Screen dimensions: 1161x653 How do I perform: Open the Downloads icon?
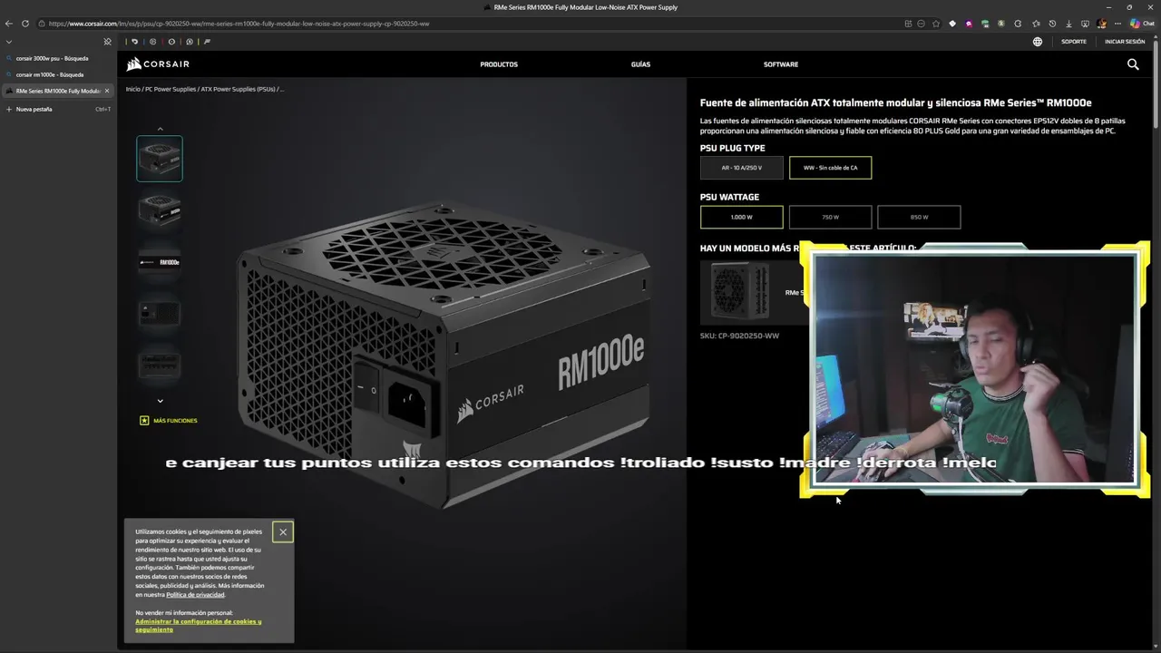click(1068, 24)
